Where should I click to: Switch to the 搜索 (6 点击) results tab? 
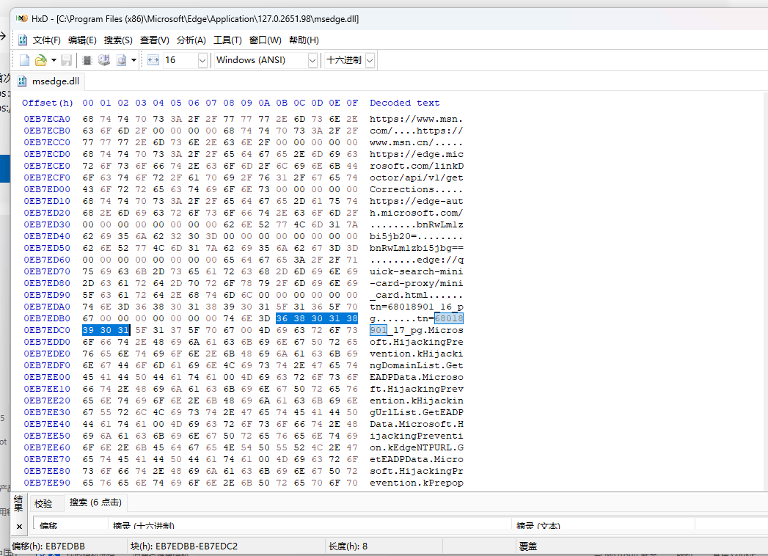click(x=95, y=502)
